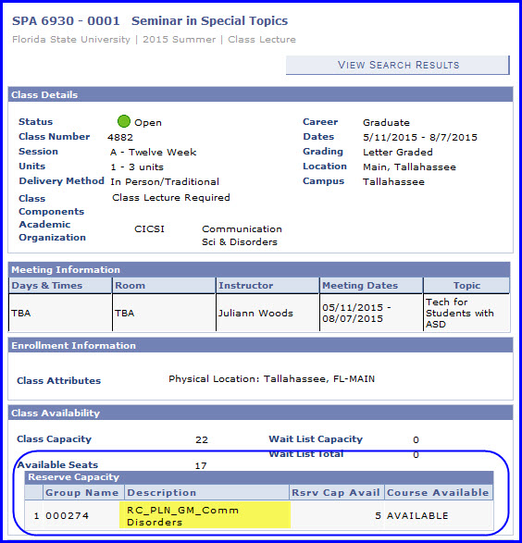The height and width of the screenshot is (543, 522).
Task: Select the Class Details section header
Action: click(x=260, y=94)
